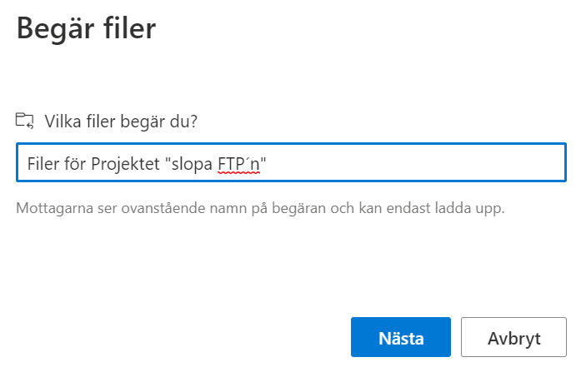Click the word Begär in the dialog heading
The width and height of the screenshot is (581, 387).
pos(56,30)
